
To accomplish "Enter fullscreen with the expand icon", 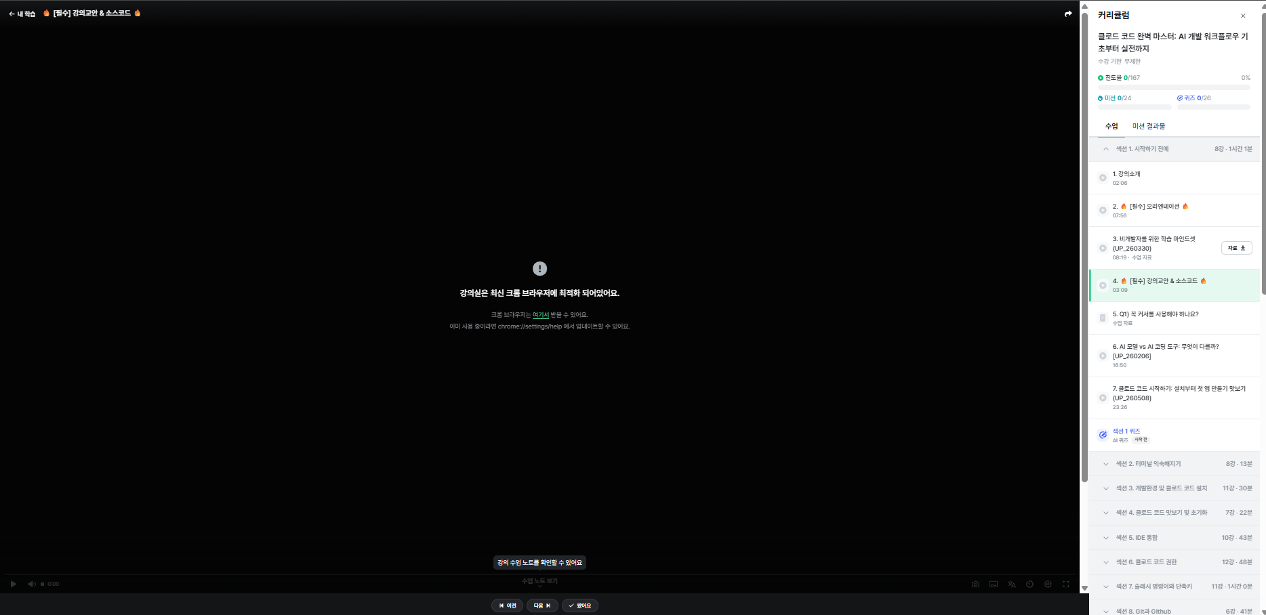I will [1066, 584].
